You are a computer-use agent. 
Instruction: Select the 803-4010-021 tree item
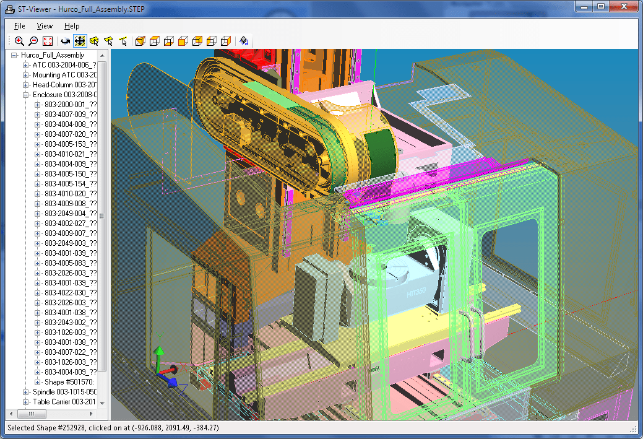tap(71, 154)
